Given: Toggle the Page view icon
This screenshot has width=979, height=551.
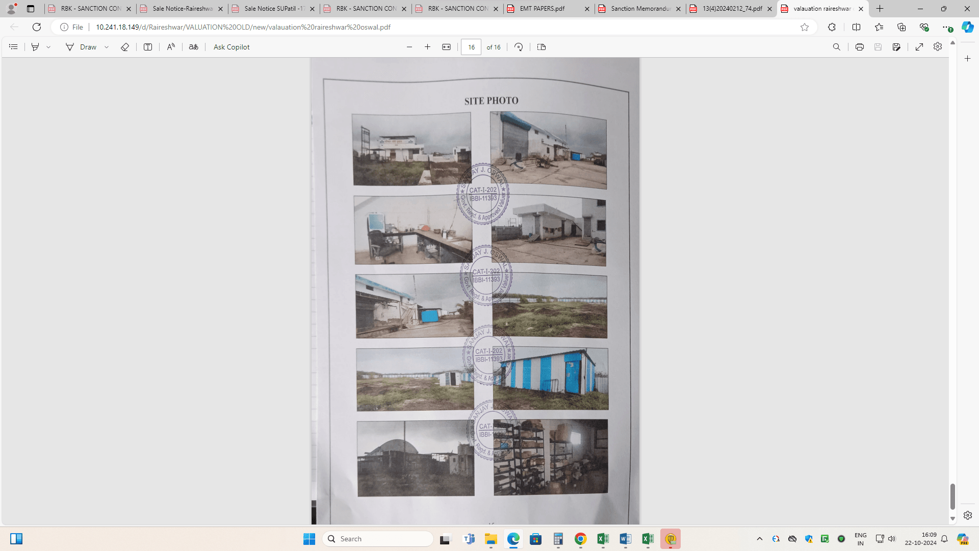Looking at the screenshot, I should (542, 47).
